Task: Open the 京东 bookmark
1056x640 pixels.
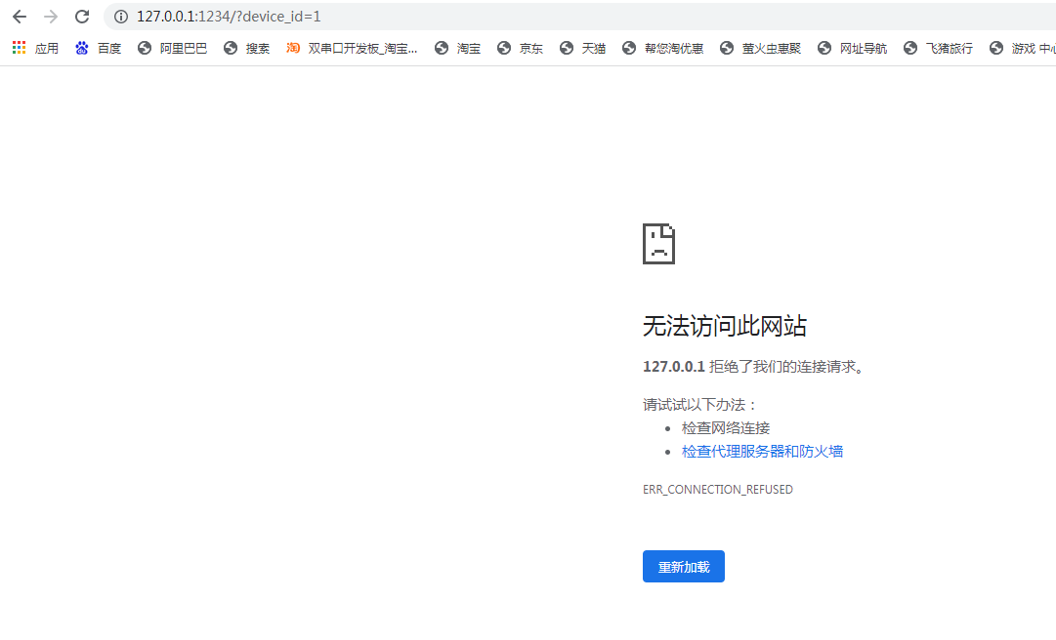Action: click(521, 48)
